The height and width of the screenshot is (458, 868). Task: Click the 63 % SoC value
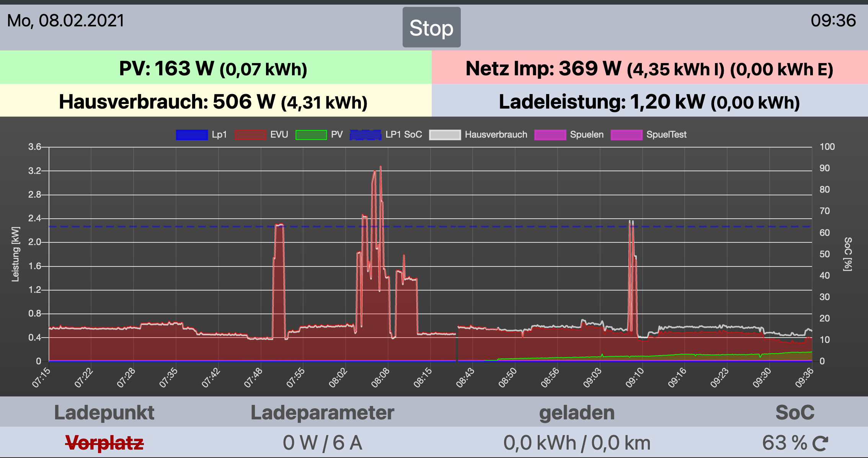(x=784, y=443)
